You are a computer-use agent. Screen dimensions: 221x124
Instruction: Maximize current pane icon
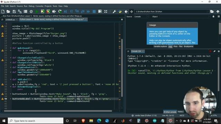click(x=100, y=11)
